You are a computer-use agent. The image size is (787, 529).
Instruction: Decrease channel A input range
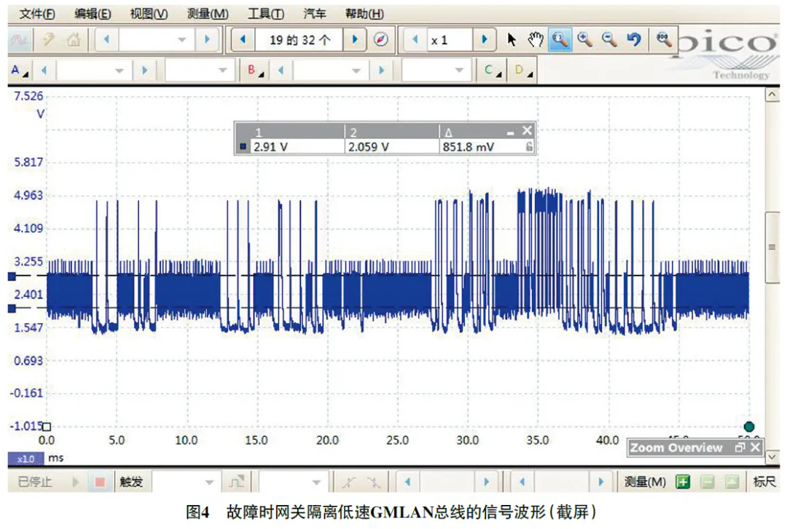point(44,71)
